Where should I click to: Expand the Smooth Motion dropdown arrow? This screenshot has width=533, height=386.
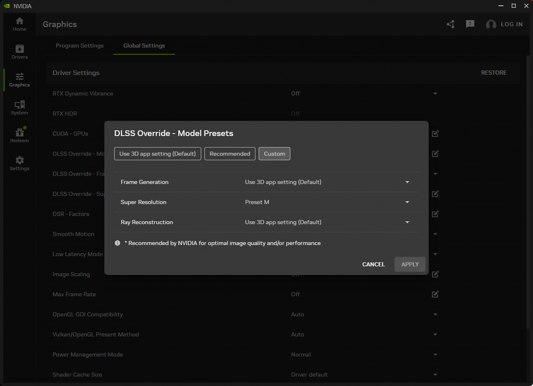click(x=435, y=234)
